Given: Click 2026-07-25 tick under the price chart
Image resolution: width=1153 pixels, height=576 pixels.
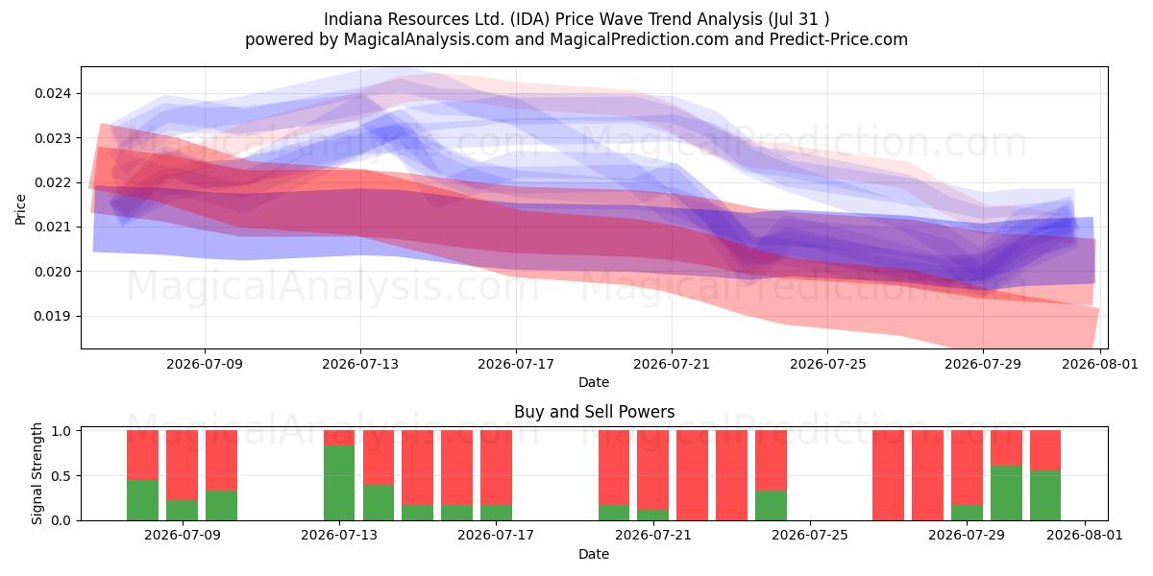Looking at the screenshot, I should click(x=827, y=364).
